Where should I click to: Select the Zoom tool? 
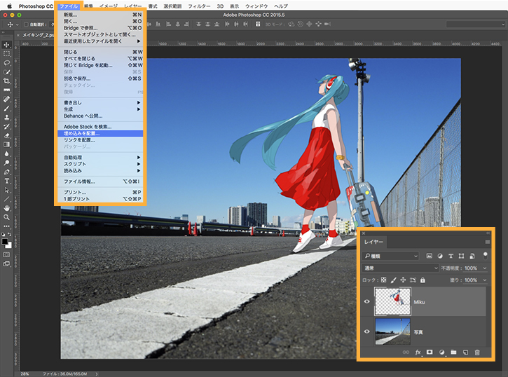pos(7,217)
